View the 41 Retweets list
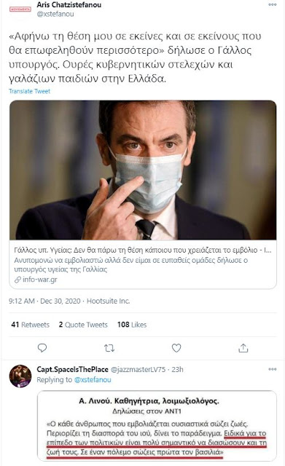The image size is (285, 466). pos(30,325)
